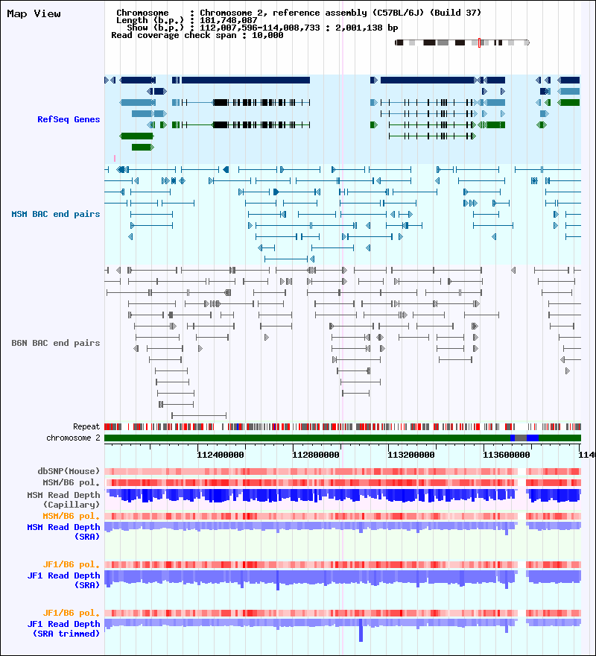The width and height of the screenshot is (596, 656).
Task: Click the Map View heading
Action: click(x=34, y=14)
